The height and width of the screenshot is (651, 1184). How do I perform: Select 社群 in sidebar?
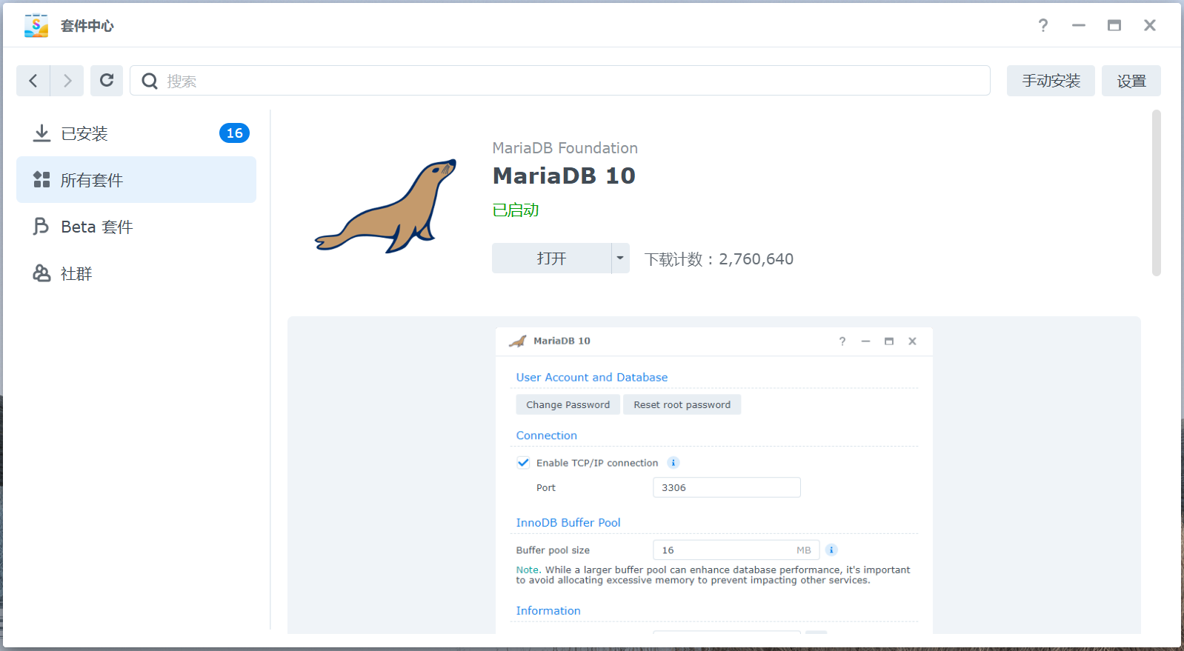point(136,273)
